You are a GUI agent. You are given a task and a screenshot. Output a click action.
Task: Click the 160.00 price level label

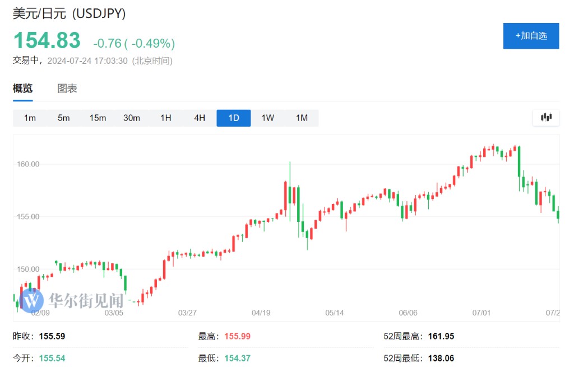point(28,164)
